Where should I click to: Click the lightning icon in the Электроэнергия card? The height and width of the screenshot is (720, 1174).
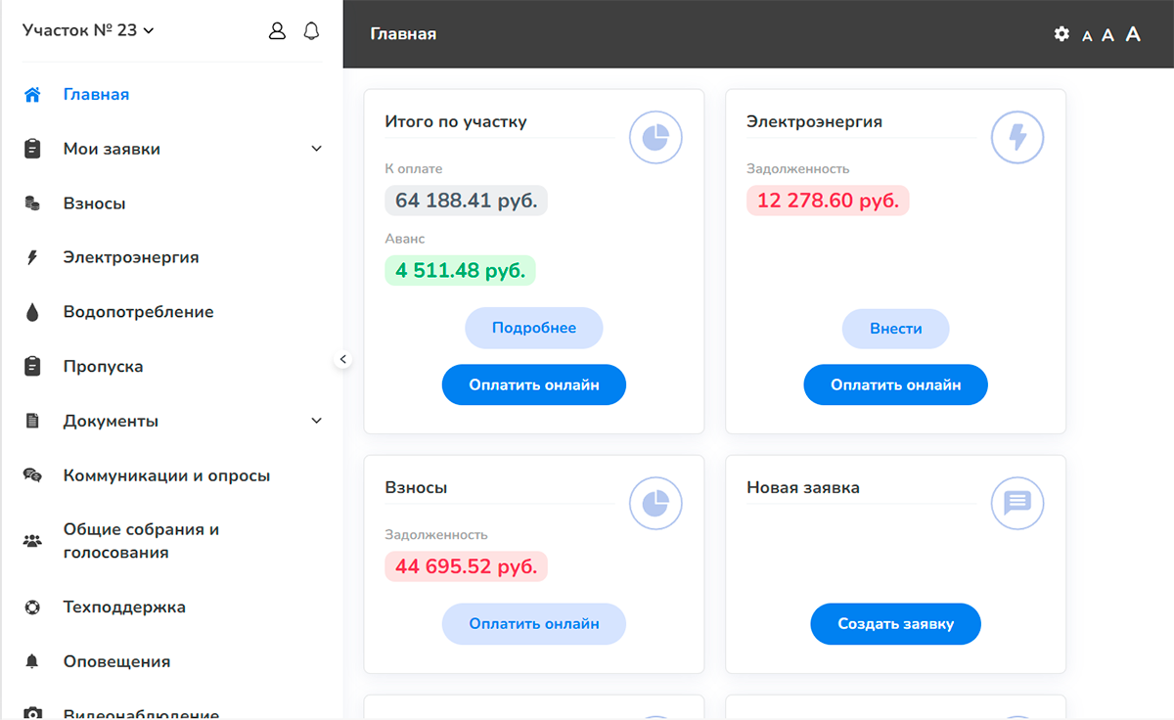1017,137
